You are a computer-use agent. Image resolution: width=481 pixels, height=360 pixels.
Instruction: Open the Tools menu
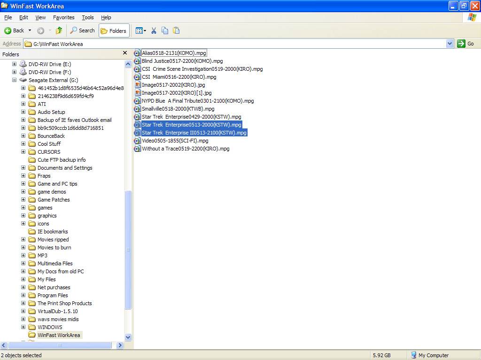pyautogui.click(x=88, y=17)
